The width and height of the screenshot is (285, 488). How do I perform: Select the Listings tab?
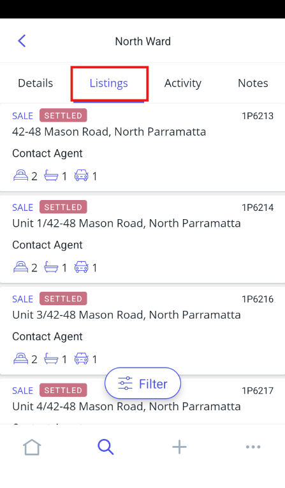pos(108,83)
